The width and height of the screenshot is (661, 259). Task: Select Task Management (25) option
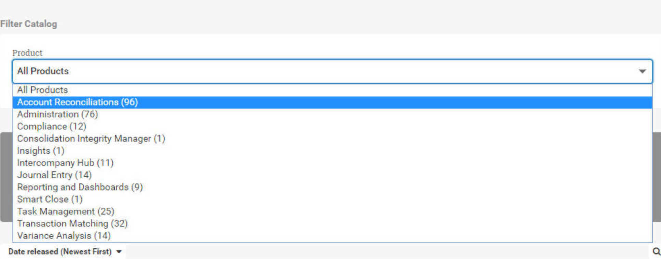tap(66, 212)
